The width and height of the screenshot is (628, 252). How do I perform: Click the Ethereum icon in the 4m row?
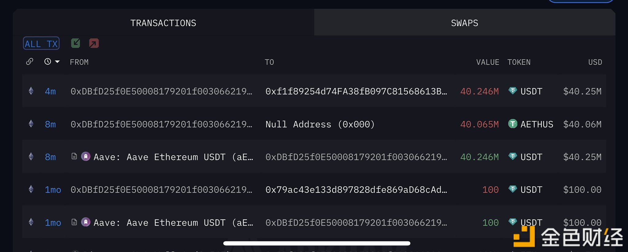[x=31, y=91]
